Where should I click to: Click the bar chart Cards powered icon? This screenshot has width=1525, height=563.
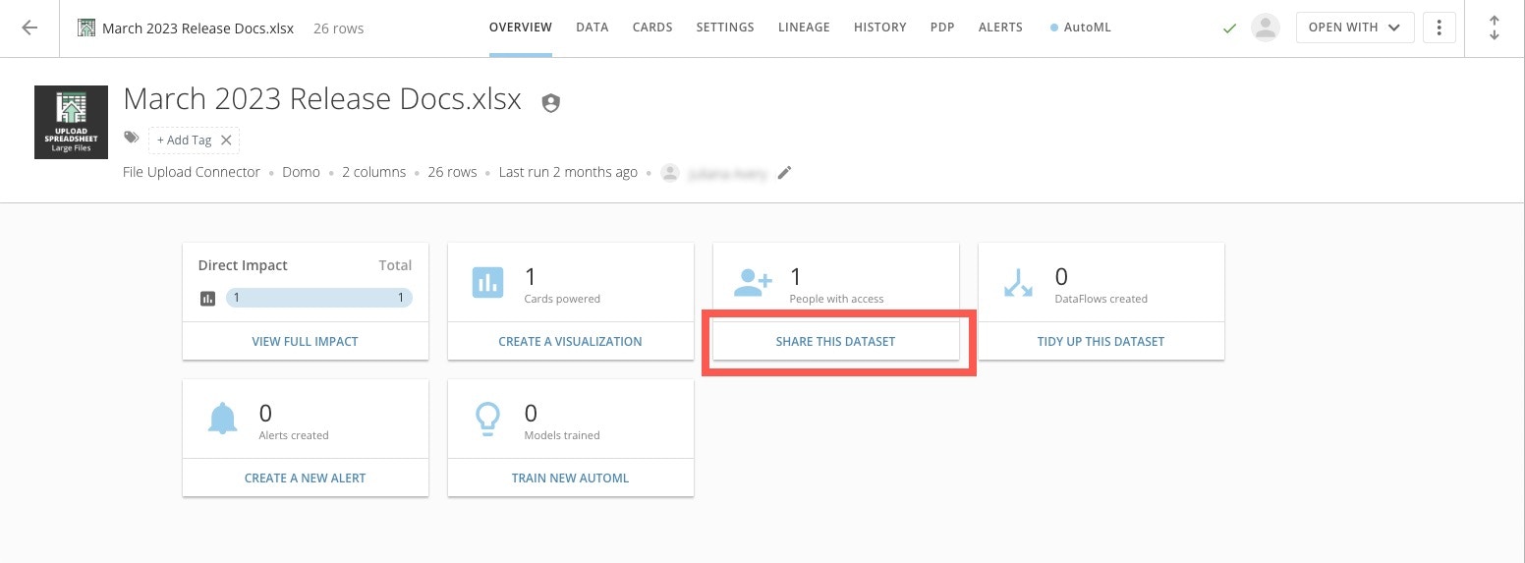tap(488, 282)
